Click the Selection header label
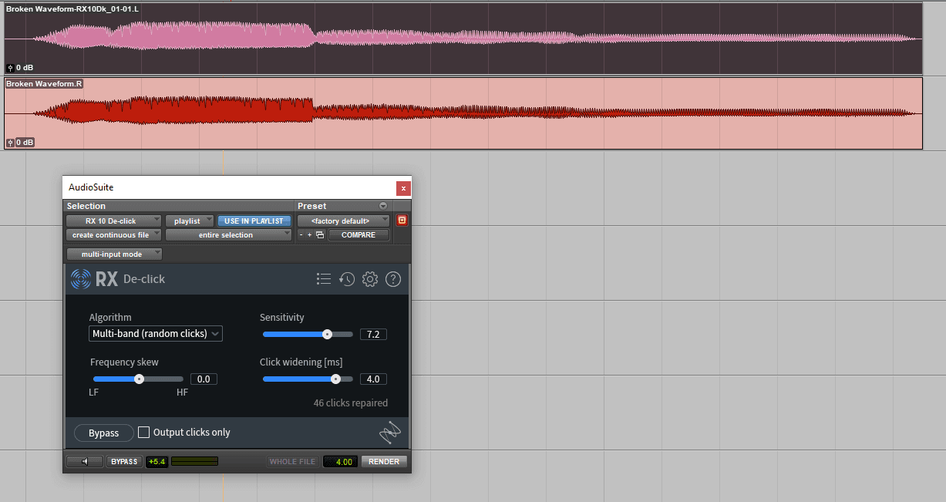 point(86,206)
